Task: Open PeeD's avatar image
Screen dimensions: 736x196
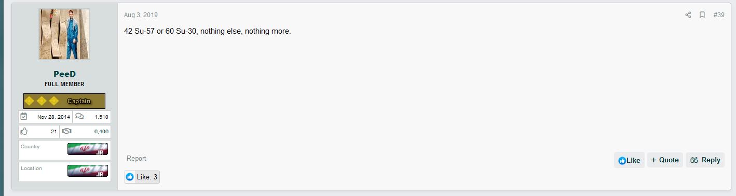Action: (x=64, y=34)
